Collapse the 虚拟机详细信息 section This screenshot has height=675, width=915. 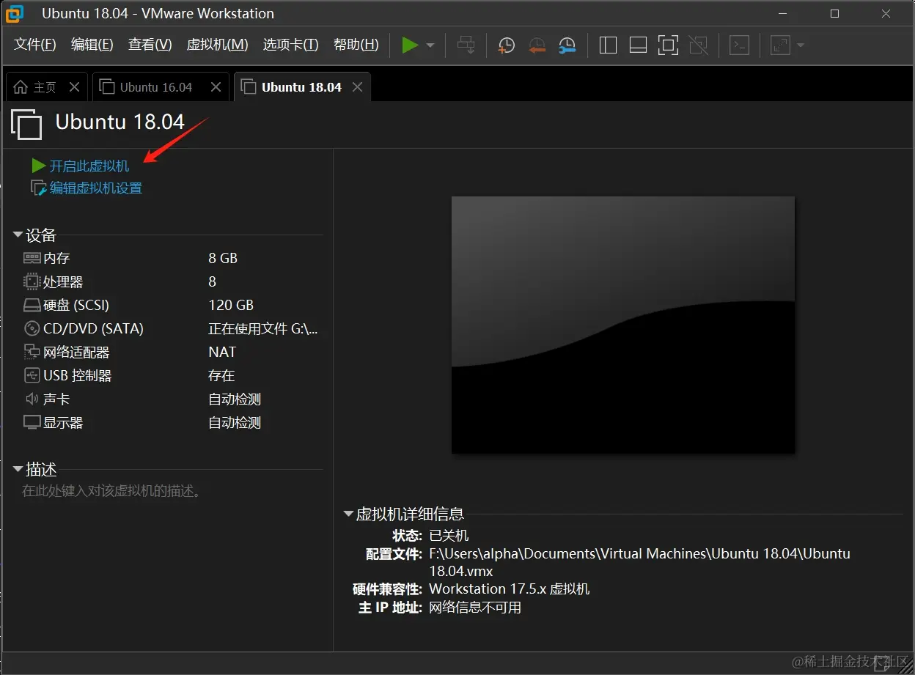tap(348, 514)
